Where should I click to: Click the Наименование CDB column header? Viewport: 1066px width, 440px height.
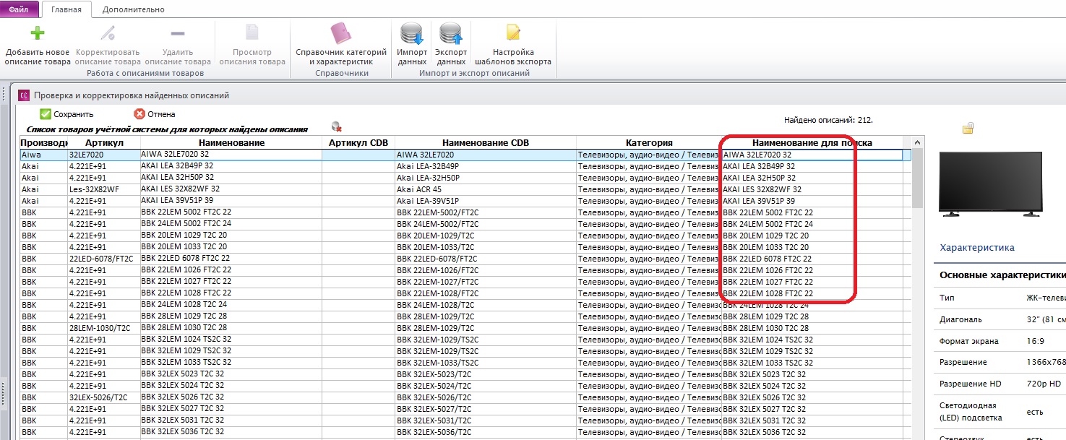coord(486,142)
